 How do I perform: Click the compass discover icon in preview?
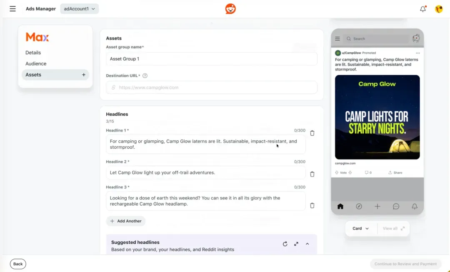pos(359,206)
